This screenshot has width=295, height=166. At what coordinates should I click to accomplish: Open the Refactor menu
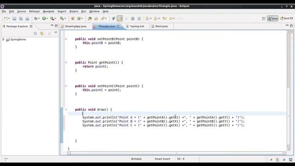(x=35, y=12)
